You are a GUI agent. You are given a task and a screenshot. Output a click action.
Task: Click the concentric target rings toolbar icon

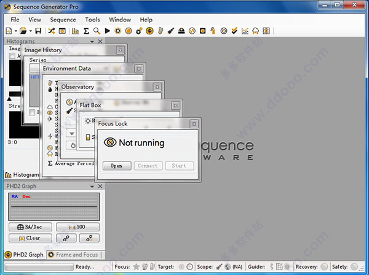pyautogui.click(x=224, y=31)
